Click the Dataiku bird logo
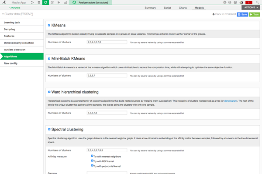This screenshot has height=174, width=262. pos(4,3)
